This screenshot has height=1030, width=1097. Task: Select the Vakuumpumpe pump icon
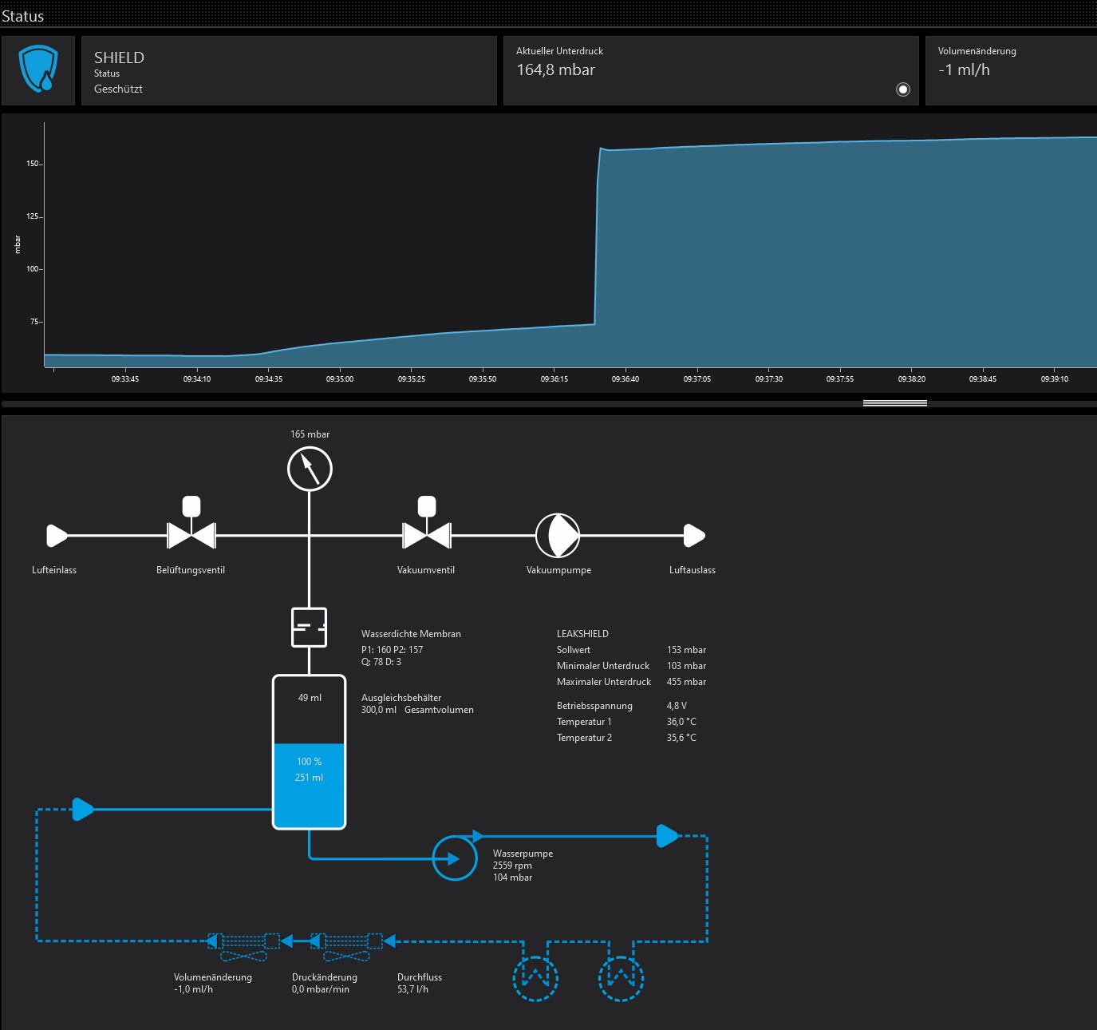pyautogui.click(x=558, y=535)
